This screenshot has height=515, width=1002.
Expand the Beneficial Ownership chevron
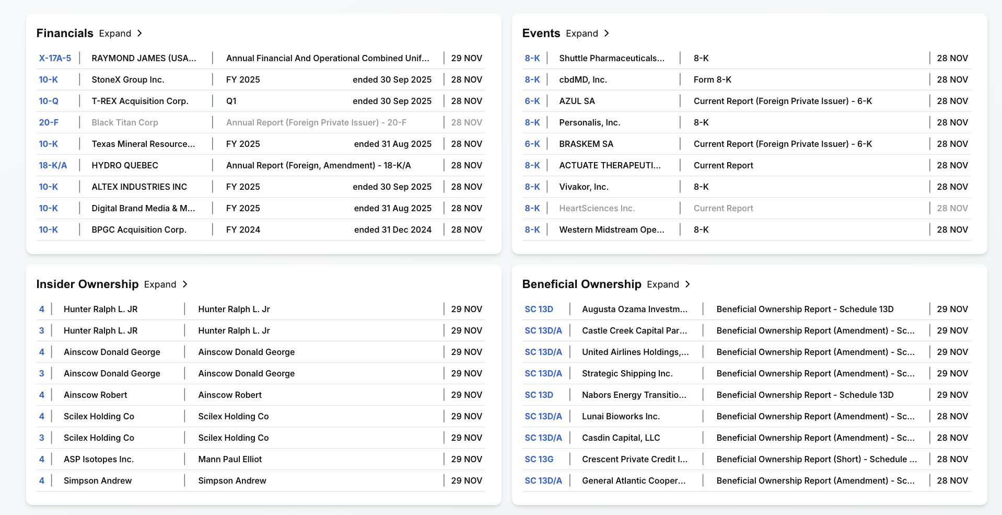(688, 284)
